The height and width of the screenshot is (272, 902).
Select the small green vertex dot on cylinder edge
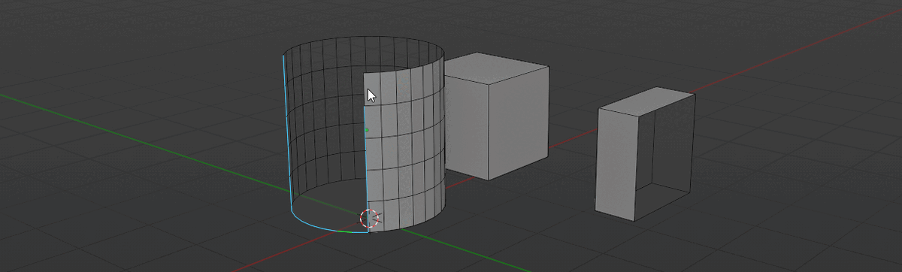coord(367,130)
